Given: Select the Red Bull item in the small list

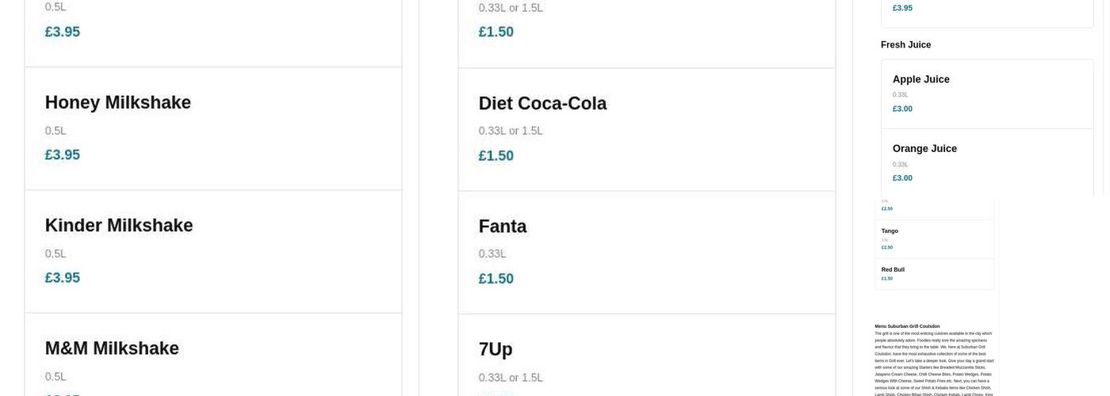Looking at the screenshot, I should click(893, 270).
